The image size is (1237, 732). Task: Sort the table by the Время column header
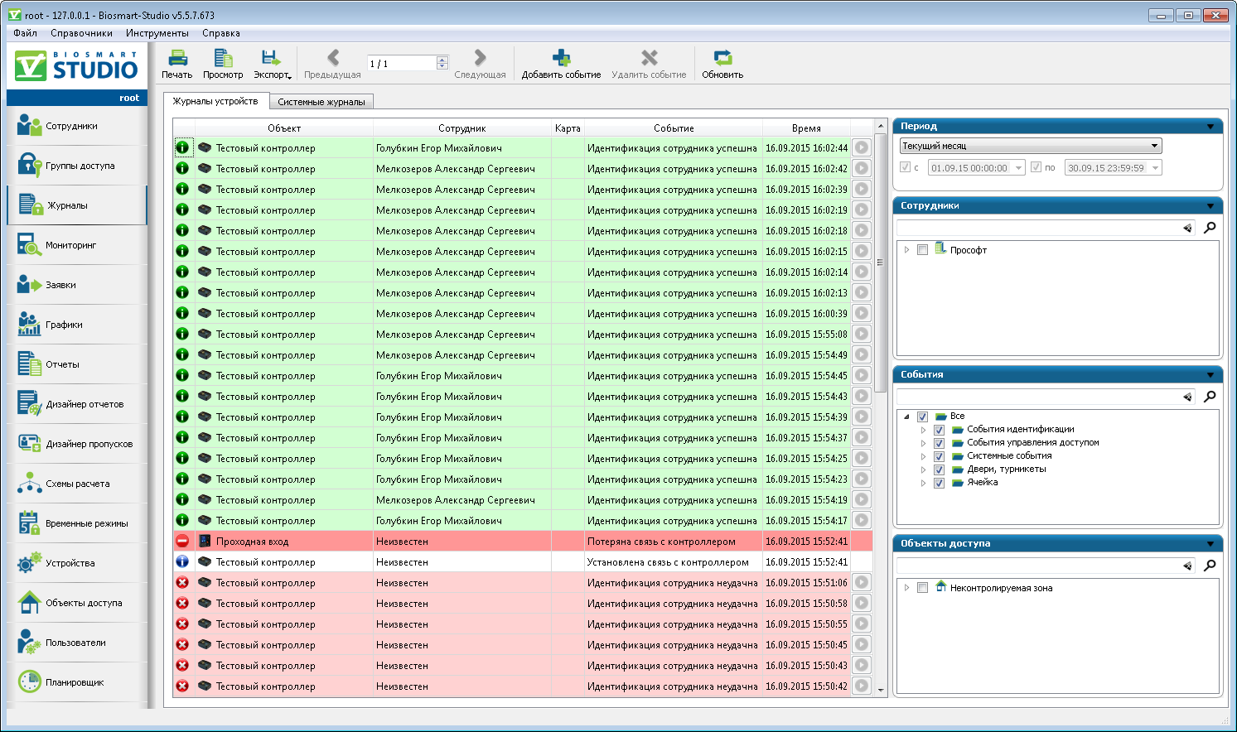[x=805, y=128]
